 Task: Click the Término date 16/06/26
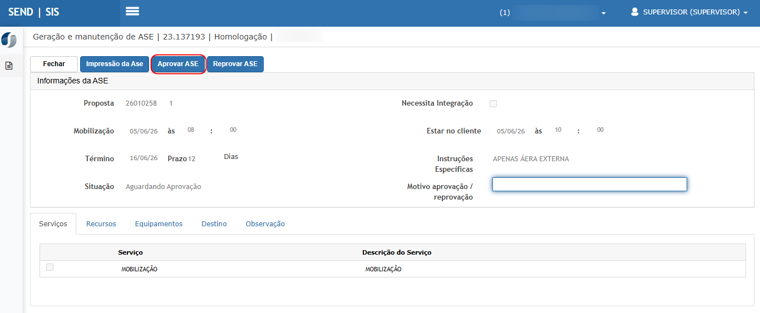click(144, 158)
